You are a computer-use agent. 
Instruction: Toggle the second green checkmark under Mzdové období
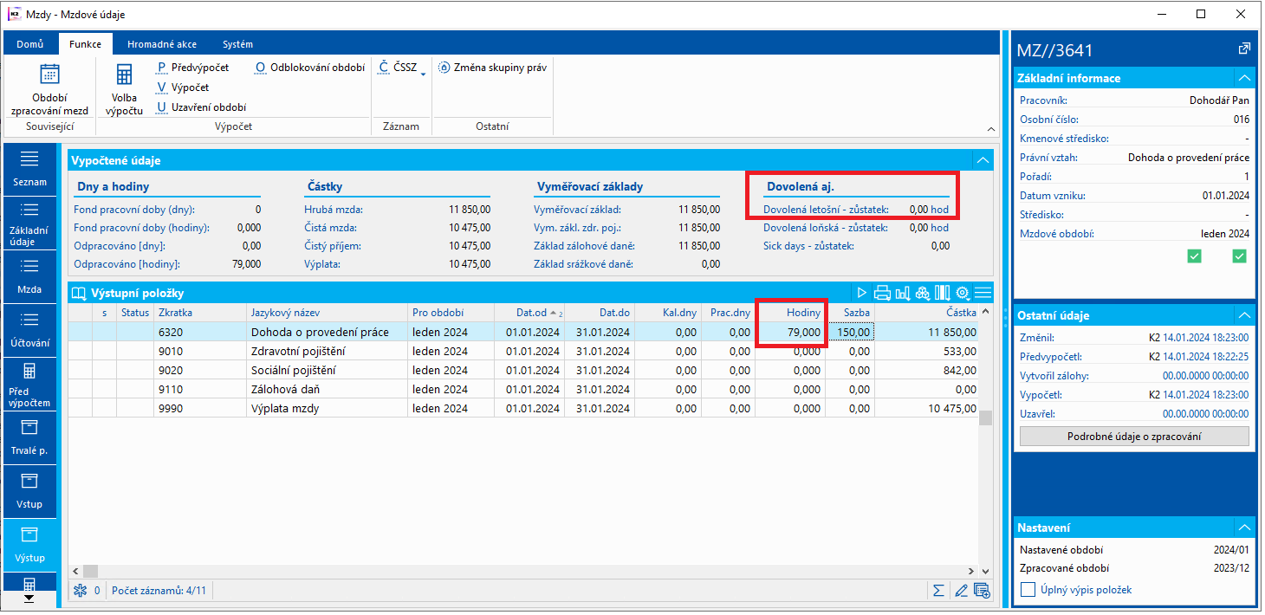[1239, 256]
